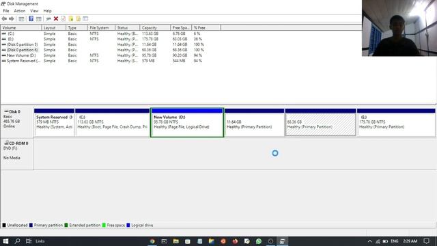
Task: Click the Properties checkmark page toolbar icon
Action: pos(64,18)
